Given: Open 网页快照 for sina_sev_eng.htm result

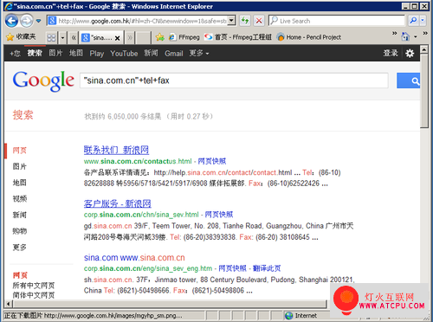Looking at the screenshot, I should pyautogui.click(x=232, y=268).
